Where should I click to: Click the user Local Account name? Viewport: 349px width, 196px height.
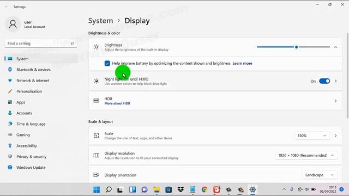(x=34, y=24)
